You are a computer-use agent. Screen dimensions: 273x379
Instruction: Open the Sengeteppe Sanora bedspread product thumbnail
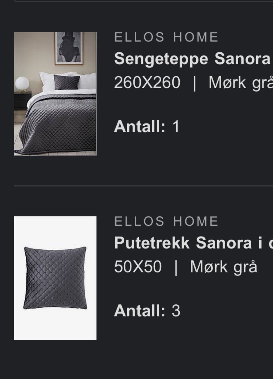click(55, 94)
